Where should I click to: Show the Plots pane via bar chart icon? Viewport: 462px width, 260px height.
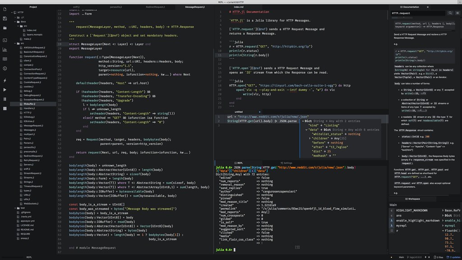click(x=5, y=50)
